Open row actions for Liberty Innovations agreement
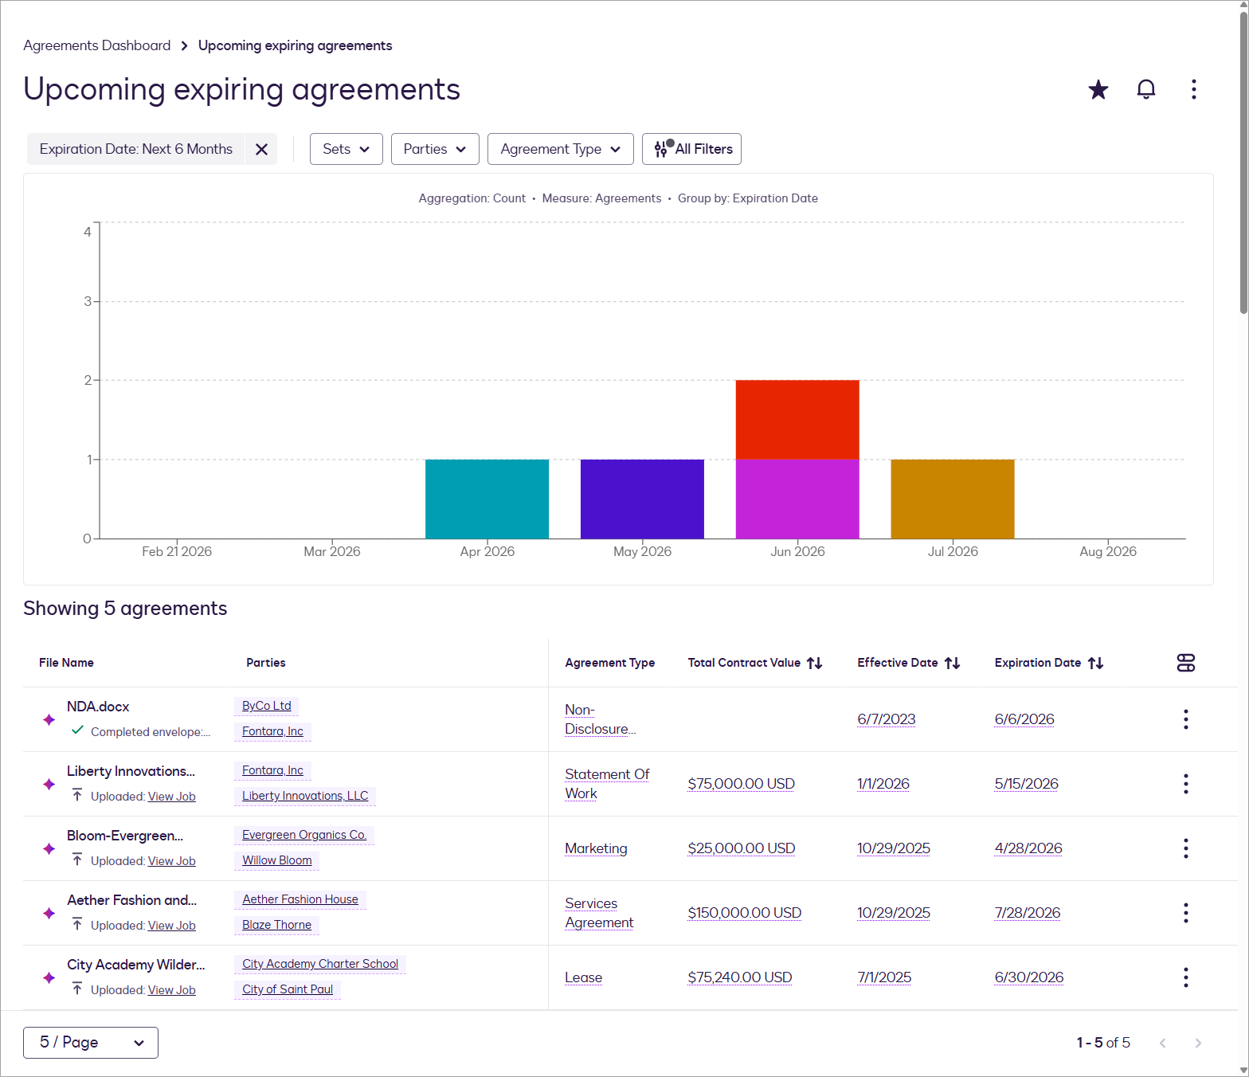 coord(1186,784)
